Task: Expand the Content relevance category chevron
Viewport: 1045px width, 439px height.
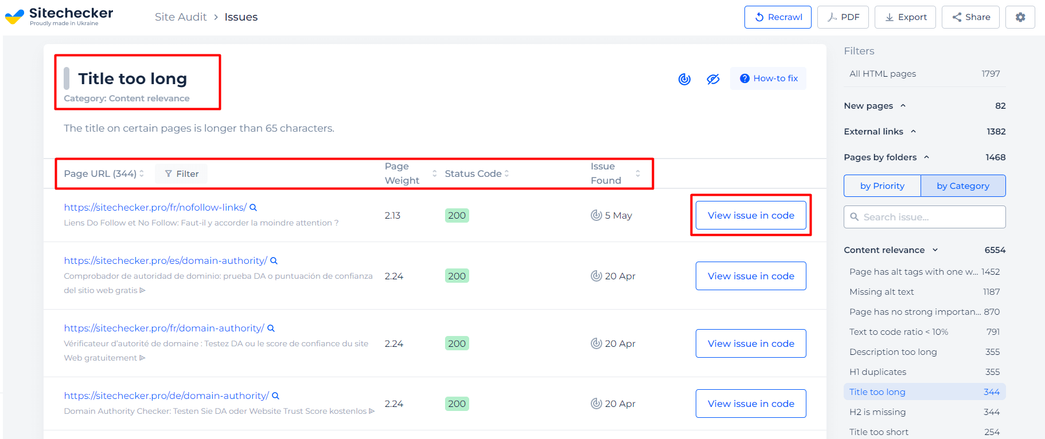Action: point(935,250)
